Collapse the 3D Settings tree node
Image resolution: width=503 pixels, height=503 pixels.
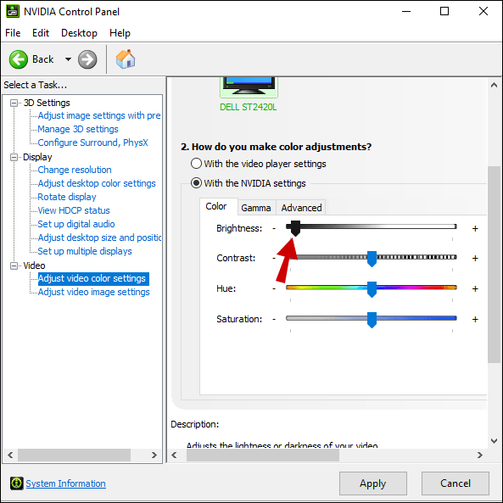coord(14,103)
